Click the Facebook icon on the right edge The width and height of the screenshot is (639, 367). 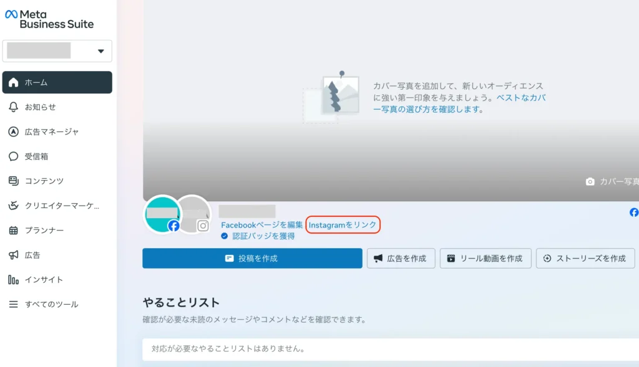(x=633, y=212)
